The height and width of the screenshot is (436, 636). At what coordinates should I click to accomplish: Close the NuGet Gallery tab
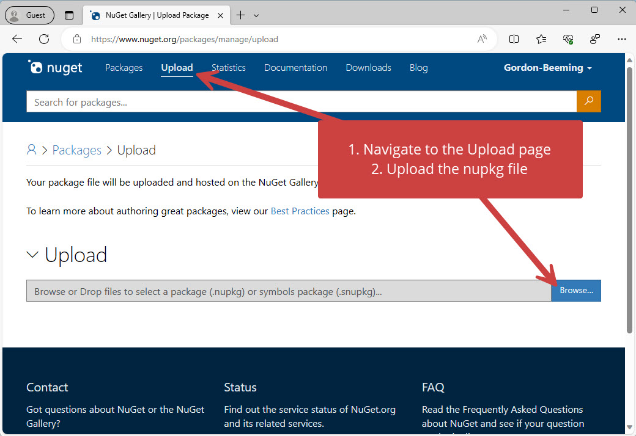pyautogui.click(x=220, y=15)
